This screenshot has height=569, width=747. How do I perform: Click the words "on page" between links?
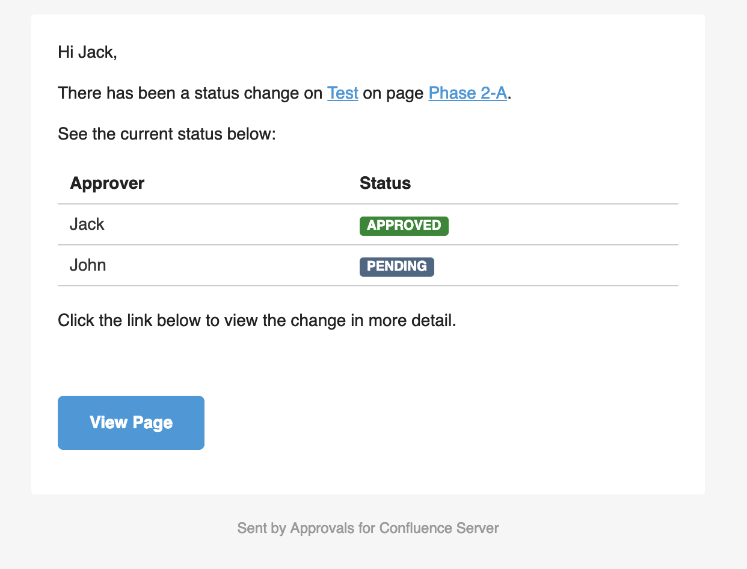393,93
